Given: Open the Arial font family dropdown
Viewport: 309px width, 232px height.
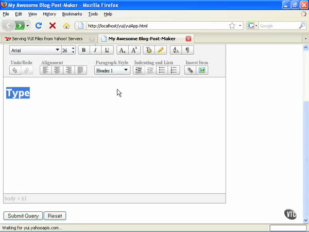Looking at the screenshot, I should pyautogui.click(x=35, y=50).
